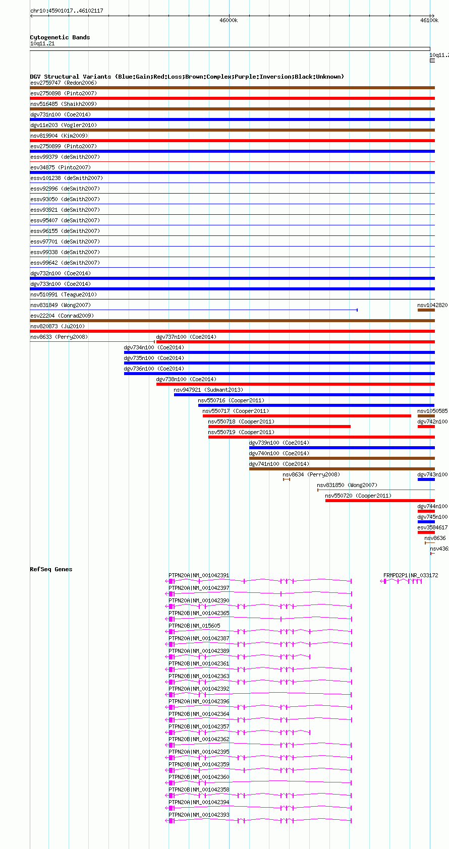Open gene PTPN20A|NM_001042391
Viewport: 449px width, 849px height.
pyautogui.click(x=199, y=575)
